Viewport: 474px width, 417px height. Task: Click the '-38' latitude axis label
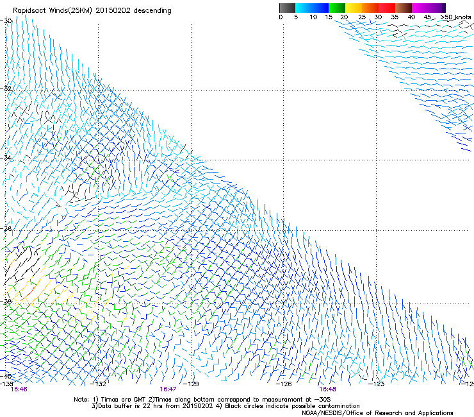(x=6, y=302)
